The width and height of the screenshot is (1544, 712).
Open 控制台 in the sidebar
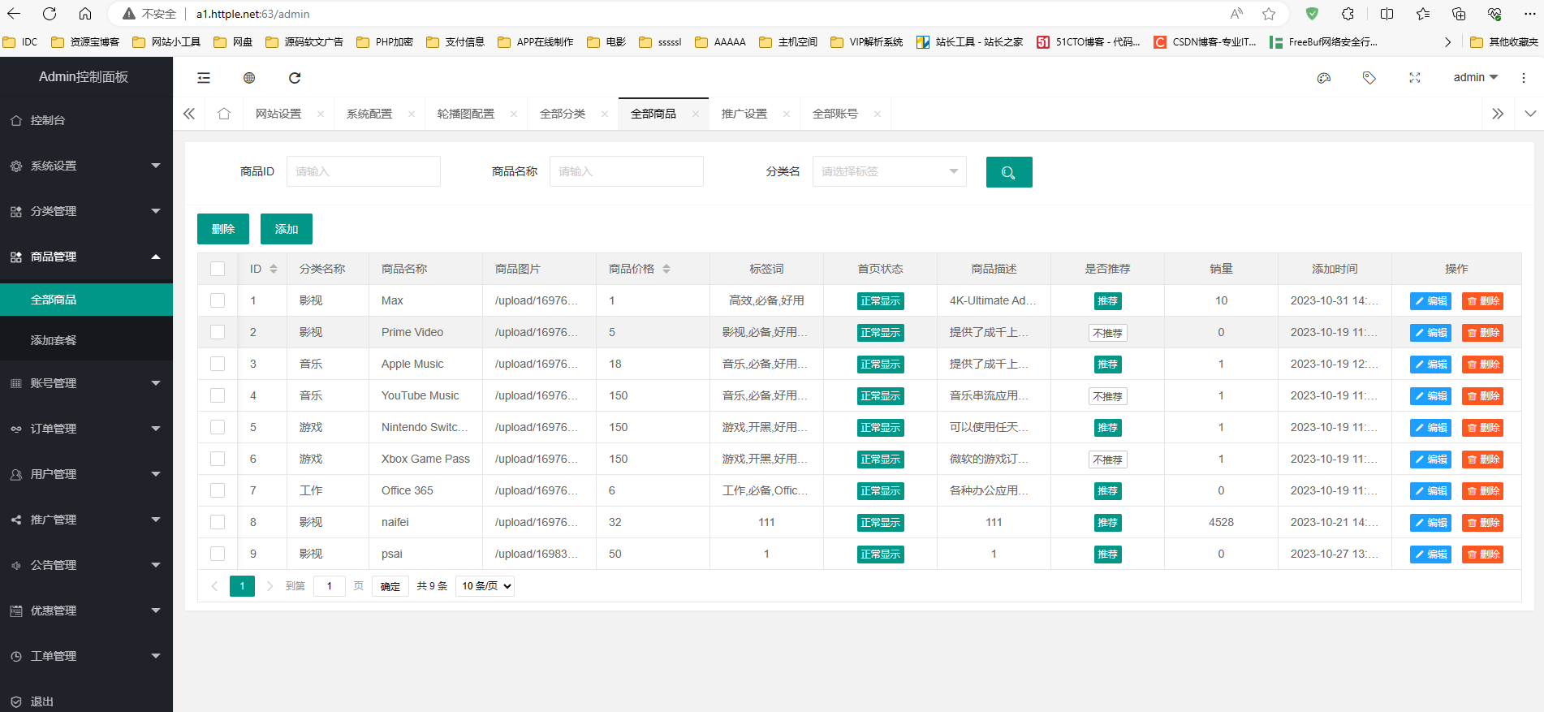point(86,120)
